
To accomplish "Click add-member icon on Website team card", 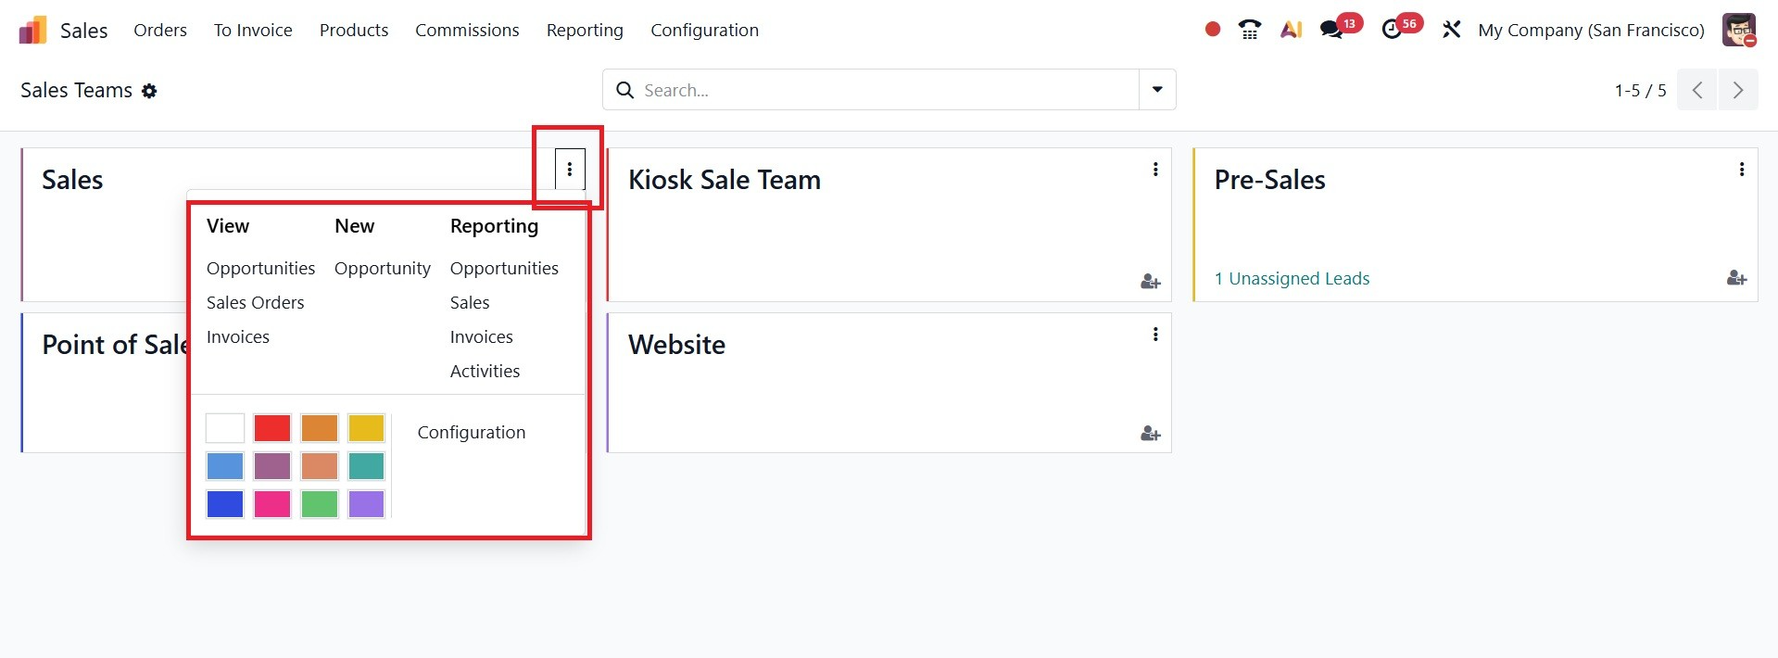I will tap(1150, 434).
